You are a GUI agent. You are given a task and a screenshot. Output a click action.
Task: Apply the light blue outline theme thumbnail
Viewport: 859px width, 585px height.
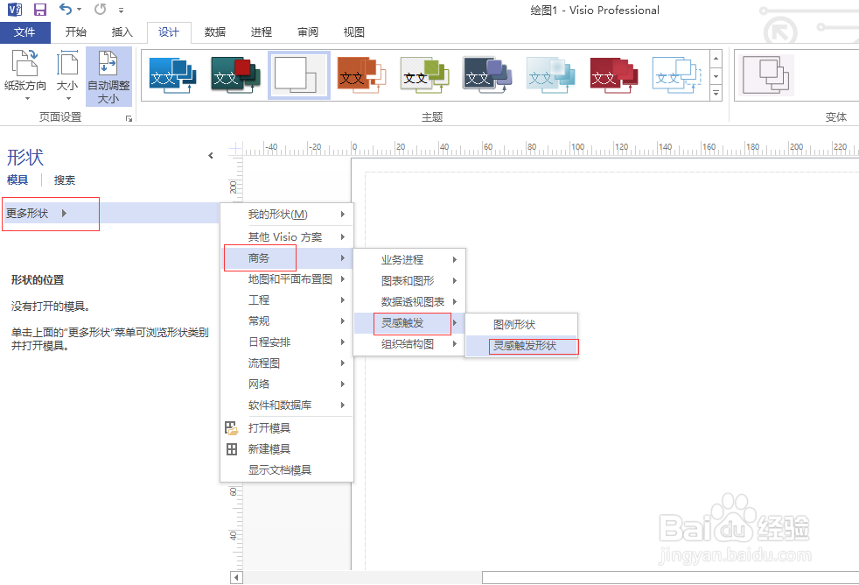click(x=676, y=75)
